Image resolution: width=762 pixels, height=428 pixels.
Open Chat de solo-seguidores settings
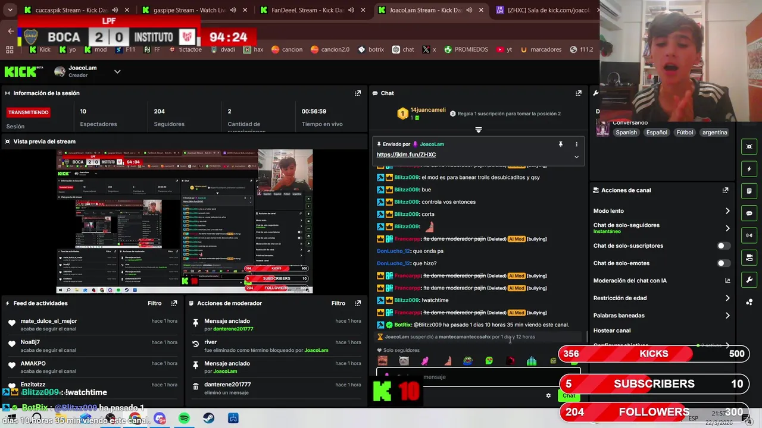coord(662,228)
